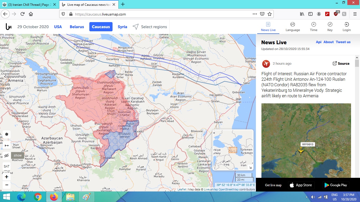Click the red airplane news category icon

pyautogui.click(x=266, y=64)
